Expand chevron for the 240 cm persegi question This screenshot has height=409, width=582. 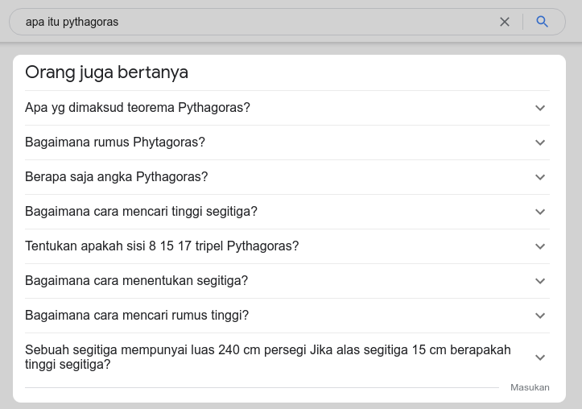[x=540, y=357]
